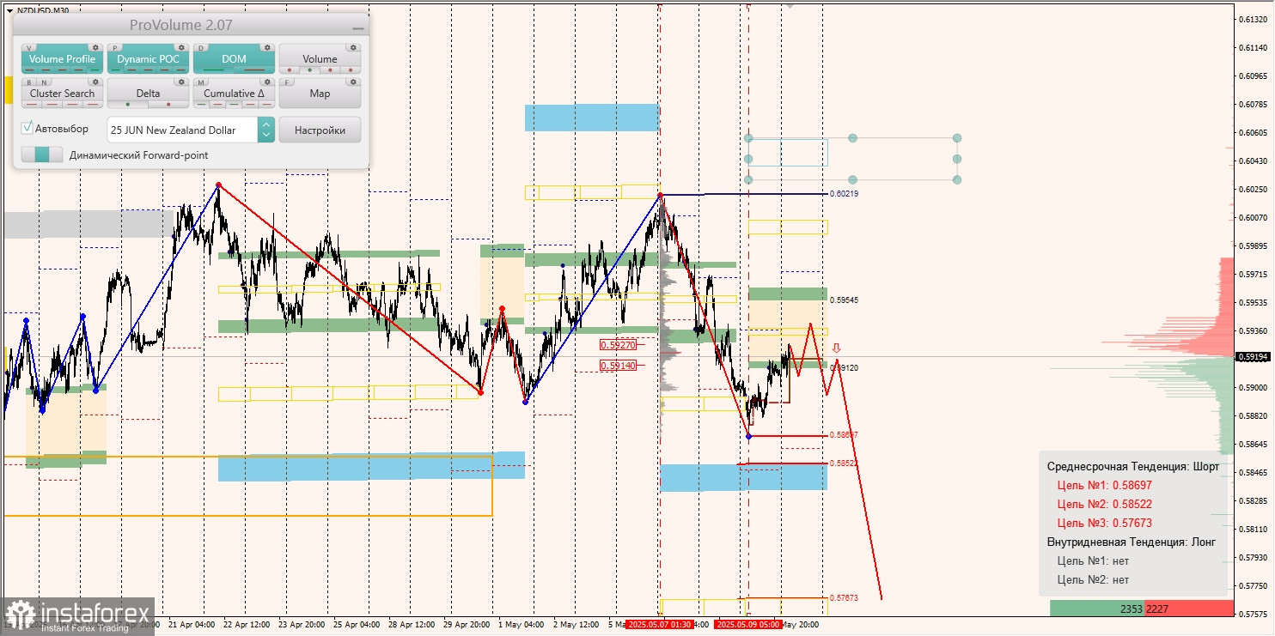Screen dimensions: 1275x636
Task: Click red-line segment under DOM button
Action: coord(254,70)
